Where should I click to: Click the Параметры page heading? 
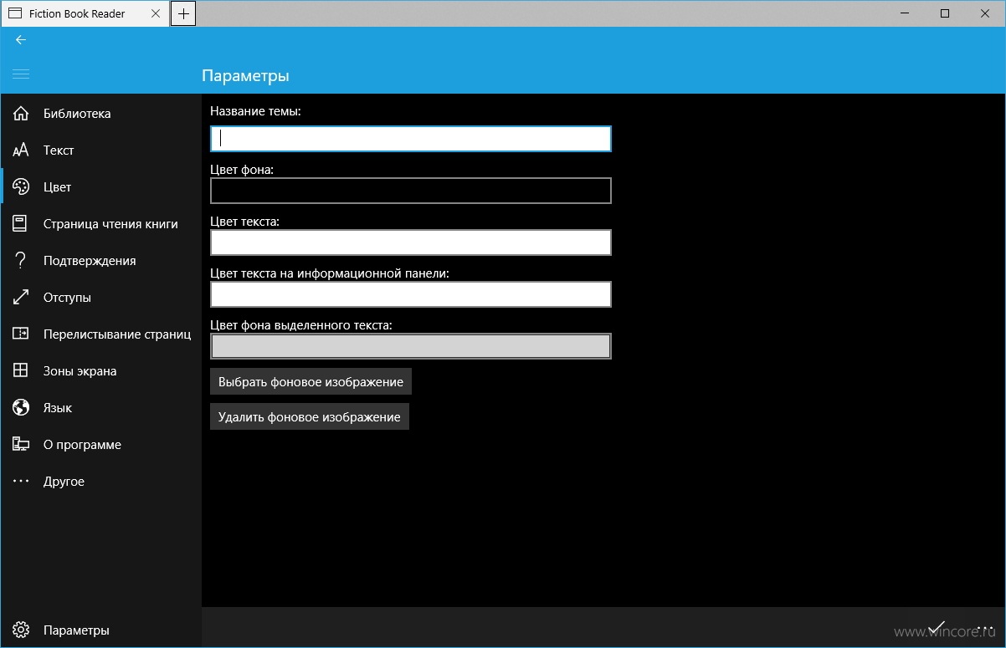pos(245,75)
